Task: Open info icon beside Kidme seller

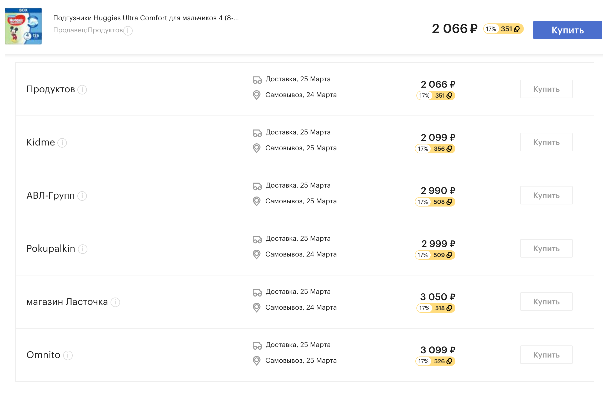Action: pyautogui.click(x=62, y=143)
